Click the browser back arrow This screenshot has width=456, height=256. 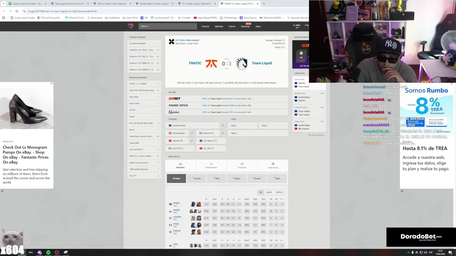[x=4, y=11]
